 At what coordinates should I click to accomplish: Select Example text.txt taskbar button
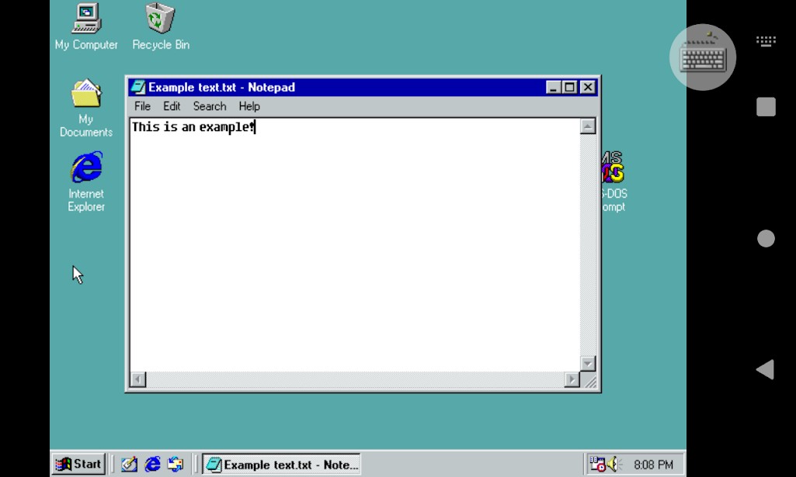[282, 465]
